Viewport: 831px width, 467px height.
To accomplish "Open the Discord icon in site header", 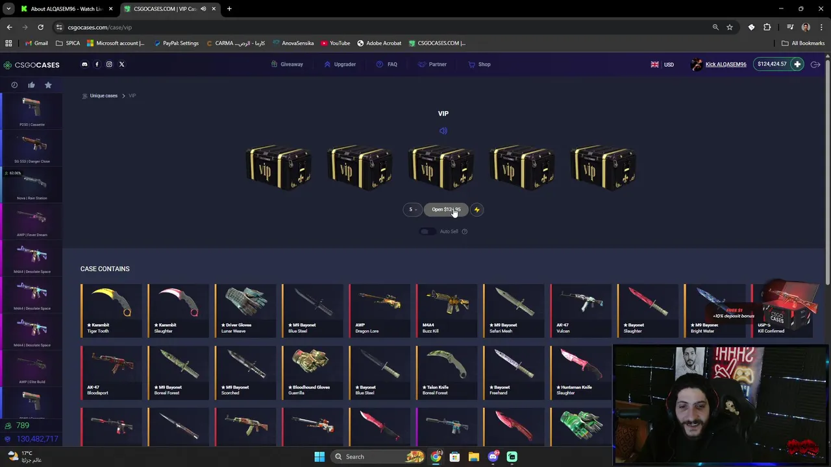I will [x=84, y=64].
